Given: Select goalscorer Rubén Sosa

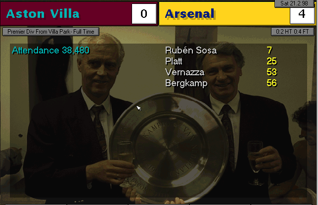Looking at the screenshot, I should click(x=191, y=51).
